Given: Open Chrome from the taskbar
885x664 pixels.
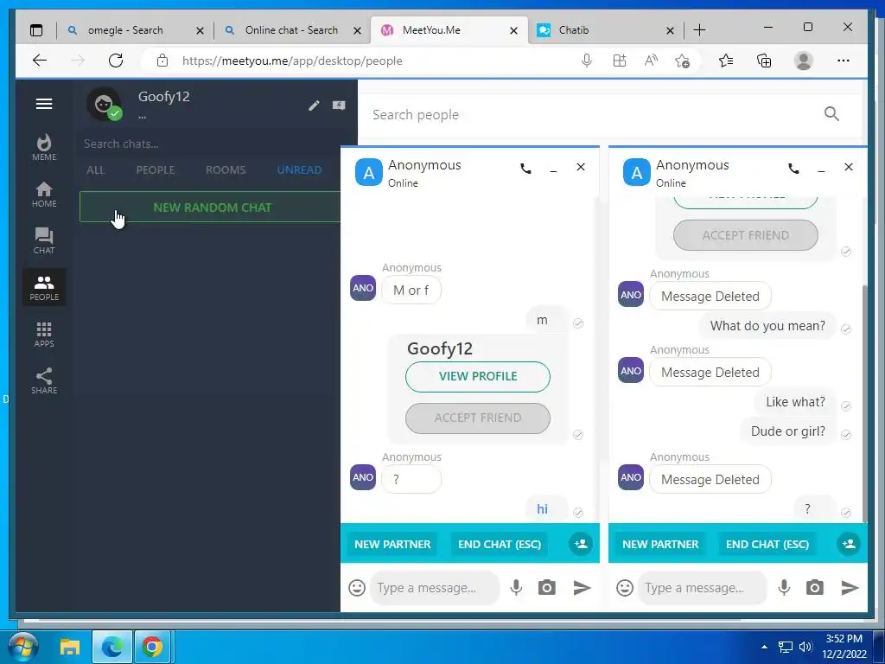Looking at the screenshot, I should point(152,647).
